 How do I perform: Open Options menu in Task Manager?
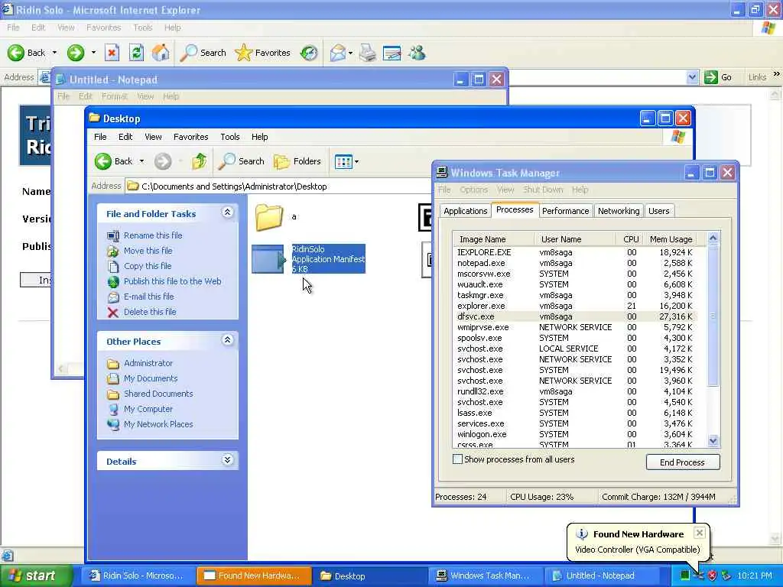click(x=473, y=190)
